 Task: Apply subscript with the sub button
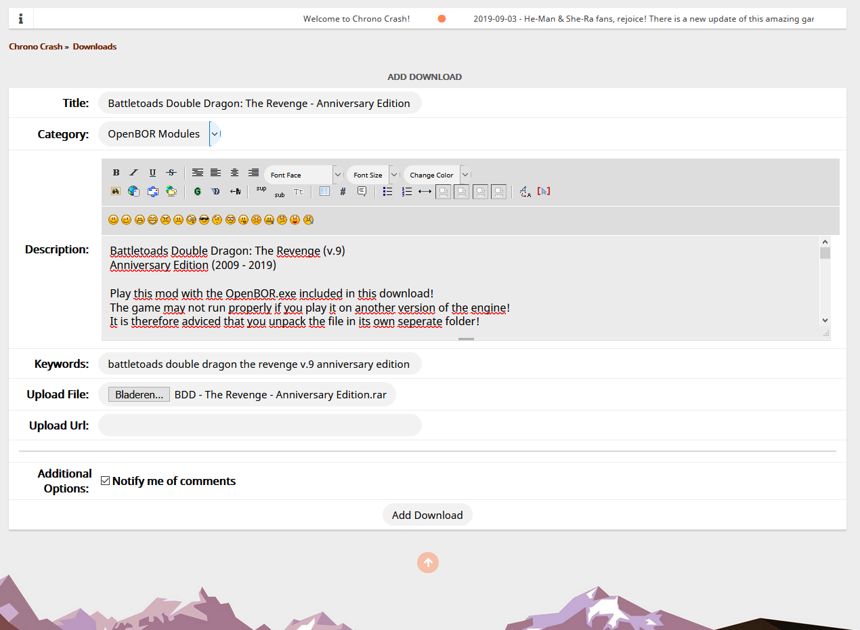coord(280,194)
